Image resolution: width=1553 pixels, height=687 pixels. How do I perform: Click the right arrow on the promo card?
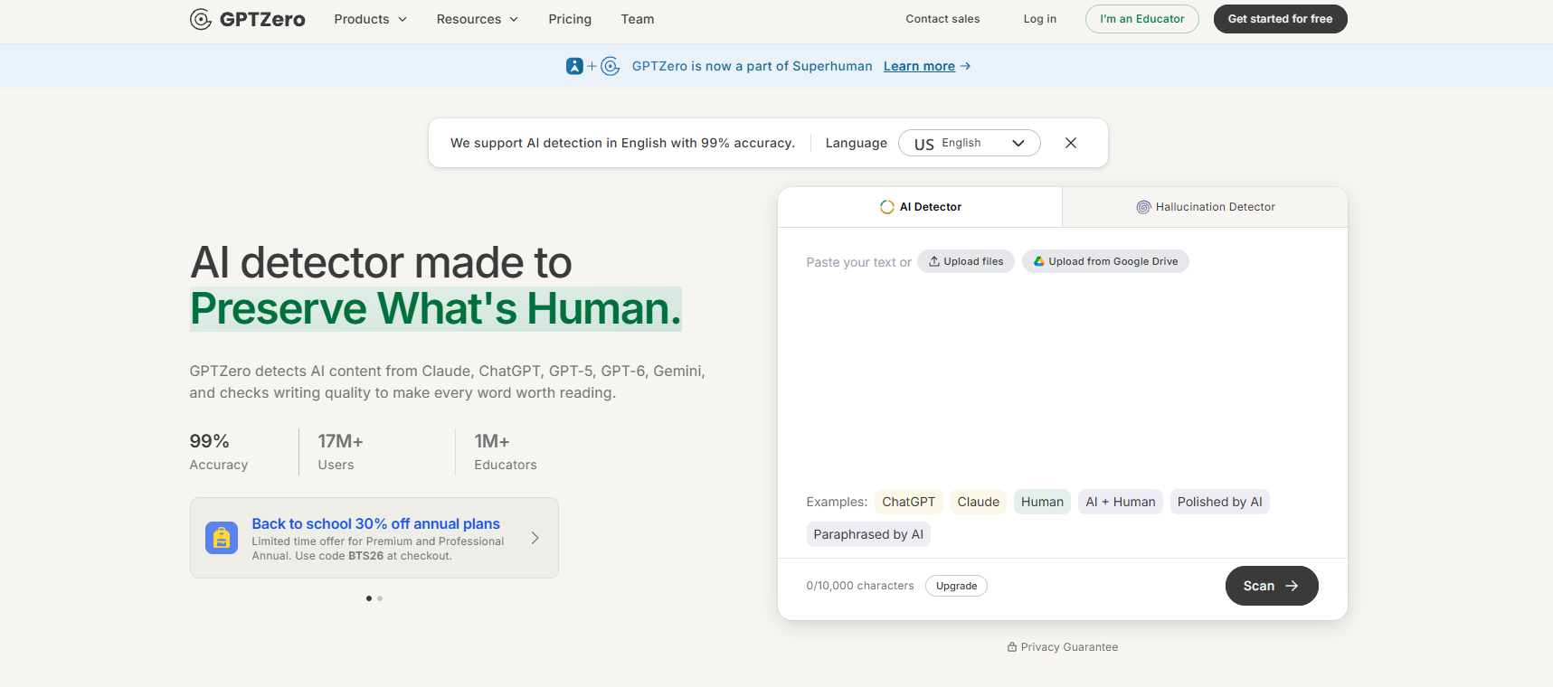[535, 538]
